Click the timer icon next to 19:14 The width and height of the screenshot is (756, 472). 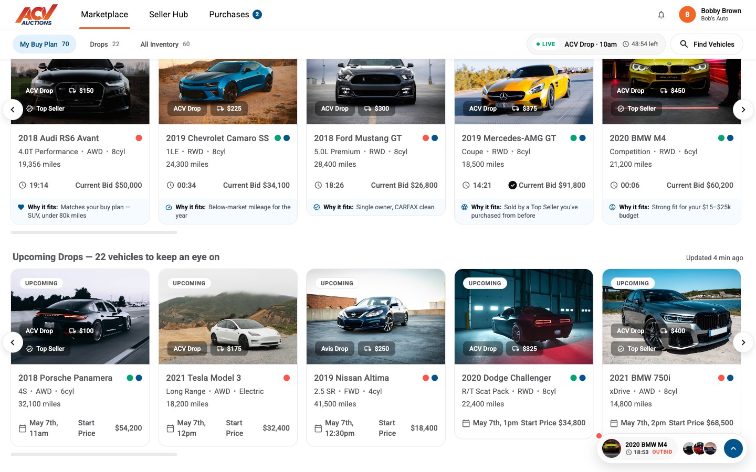pyautogui.click(x=23, y=185)
